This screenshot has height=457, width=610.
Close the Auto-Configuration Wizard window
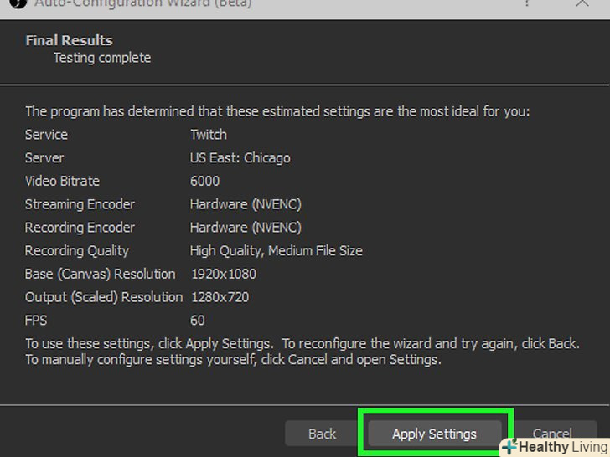coord(583,3)
